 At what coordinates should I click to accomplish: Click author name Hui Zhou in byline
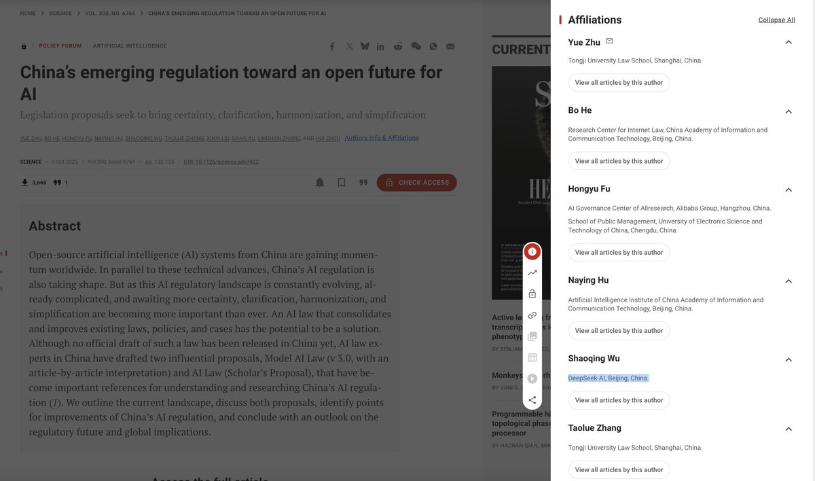point(328,139)
